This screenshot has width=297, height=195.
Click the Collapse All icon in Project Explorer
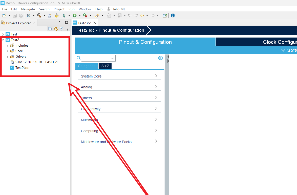coord(50,29)
